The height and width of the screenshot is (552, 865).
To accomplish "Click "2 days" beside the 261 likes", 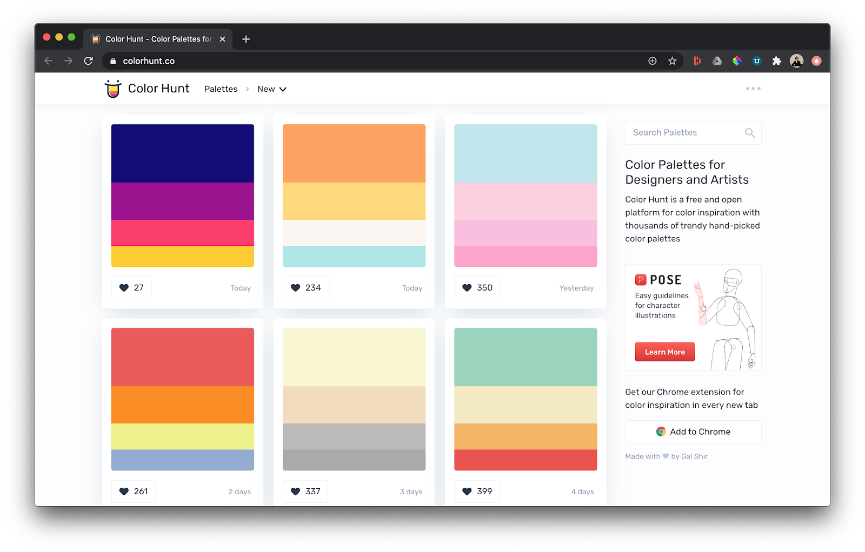I will click(239, 492).
